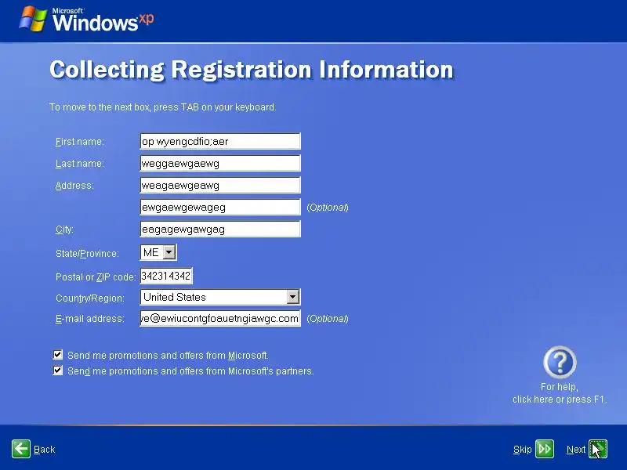Click the green Back arrow icon

(21, 449)
